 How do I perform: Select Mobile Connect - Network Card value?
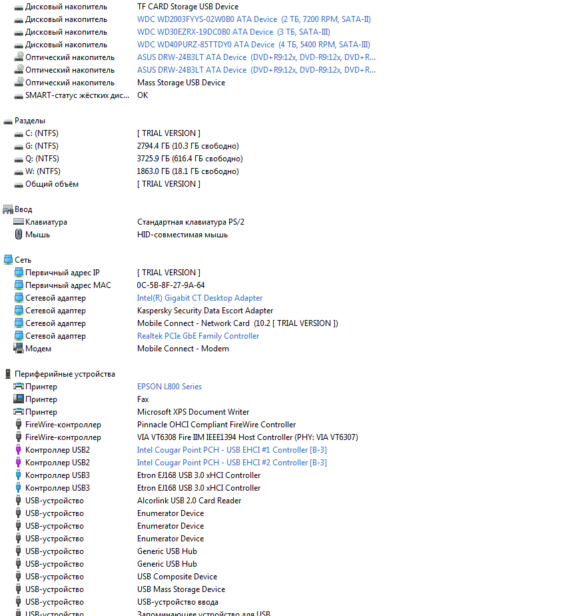[238, 323]
